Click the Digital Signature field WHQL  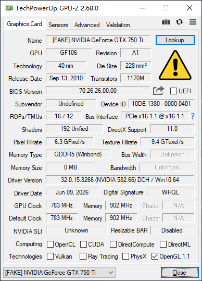click(171, 192)
